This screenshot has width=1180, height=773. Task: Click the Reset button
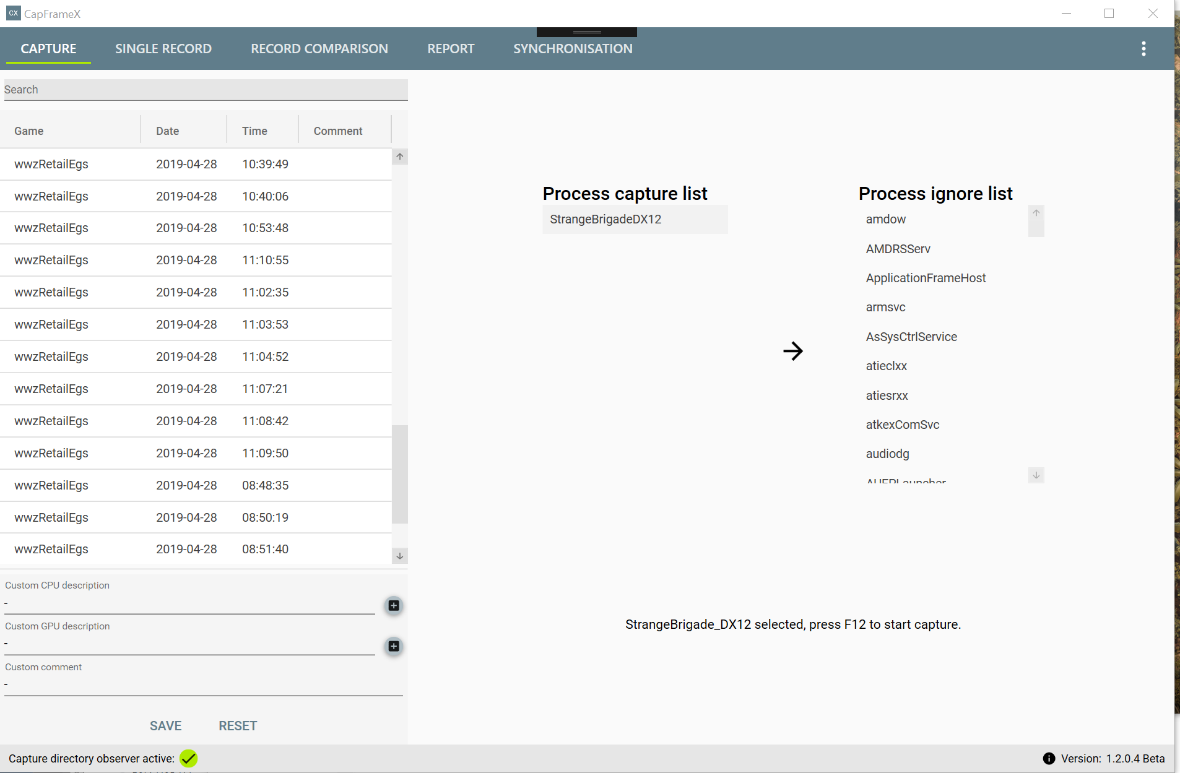[238, 726]
